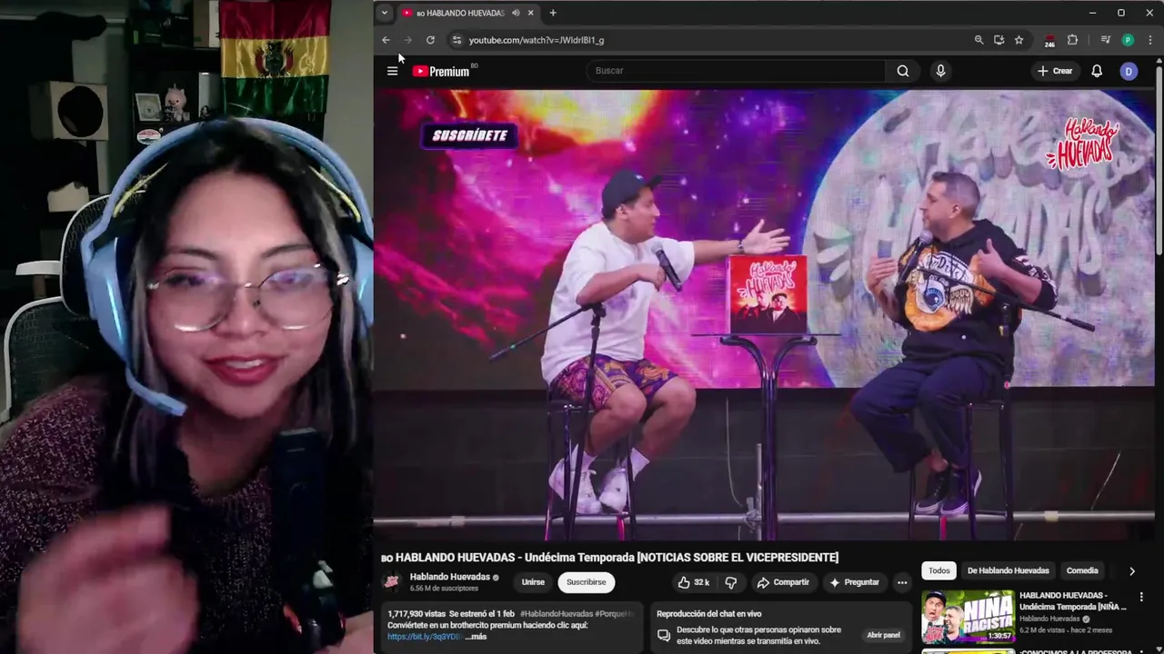Open Hablando Huevadas channel avatar
This screenshot has height=654, width=1164.
tap(391, 582)
